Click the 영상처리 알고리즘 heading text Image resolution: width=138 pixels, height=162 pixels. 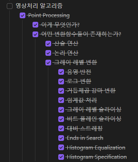pos(39,6)
